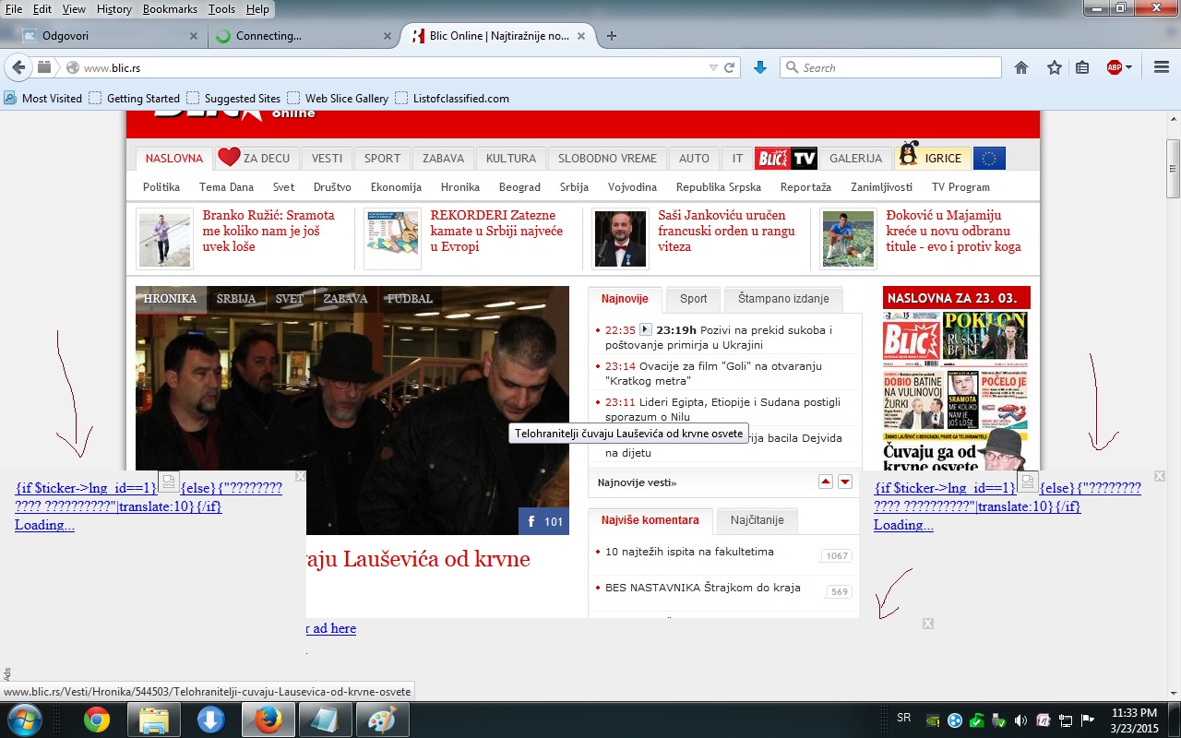Open the Adblock Plus dropdown arrow
Image resolution: width=1181 pixels, height=738 pixels.
pos(1129,67)
